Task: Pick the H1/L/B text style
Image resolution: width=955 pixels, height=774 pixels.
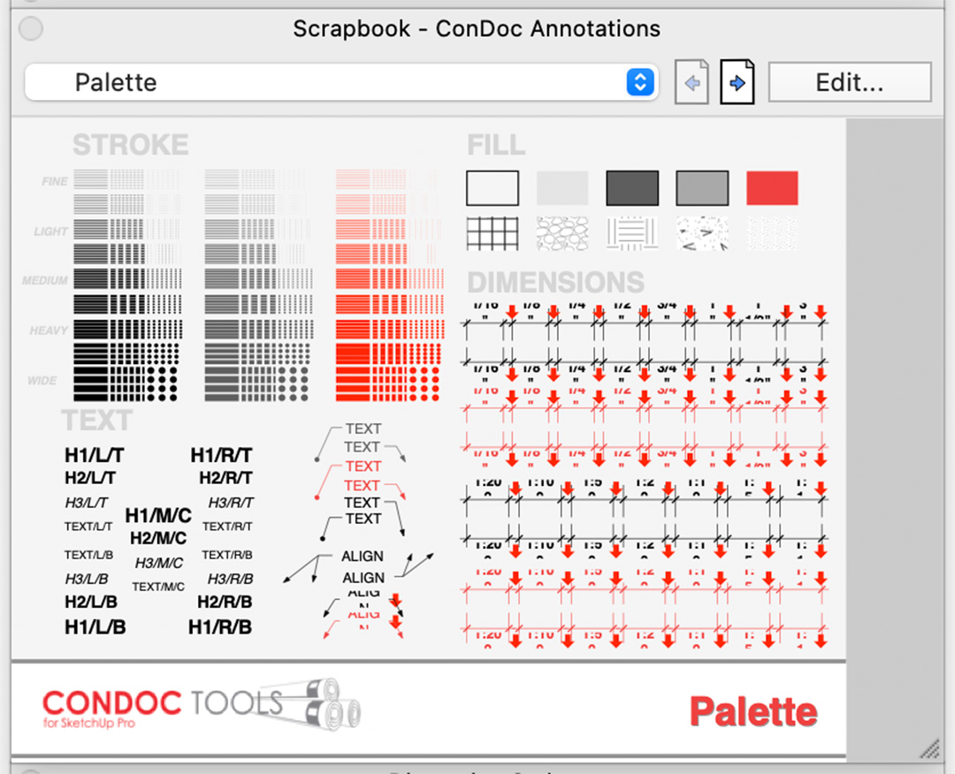Action: tap(95, 626)
